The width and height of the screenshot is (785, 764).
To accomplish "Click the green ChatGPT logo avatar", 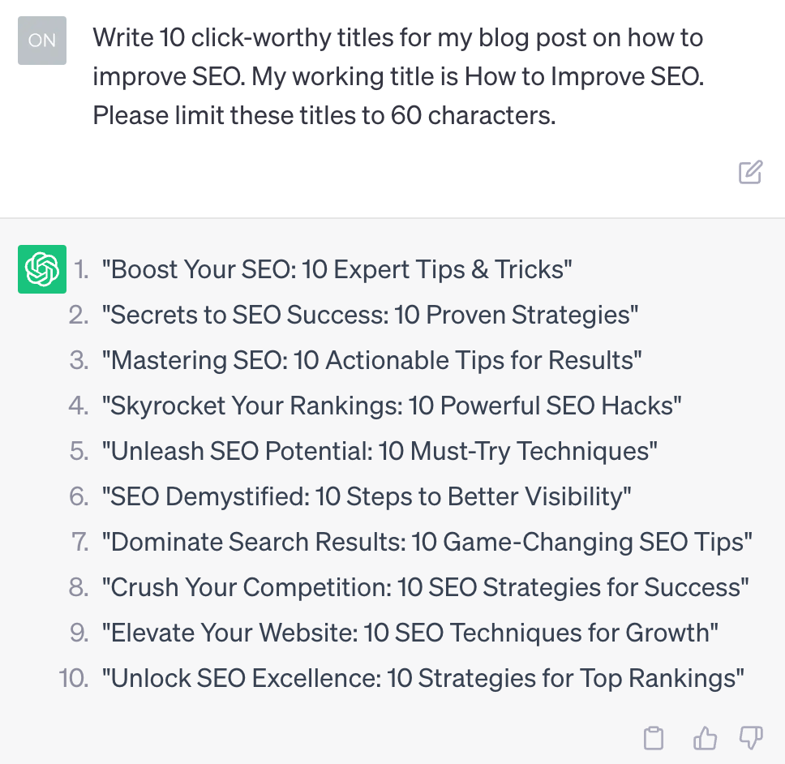I will (x=41, y=268).
